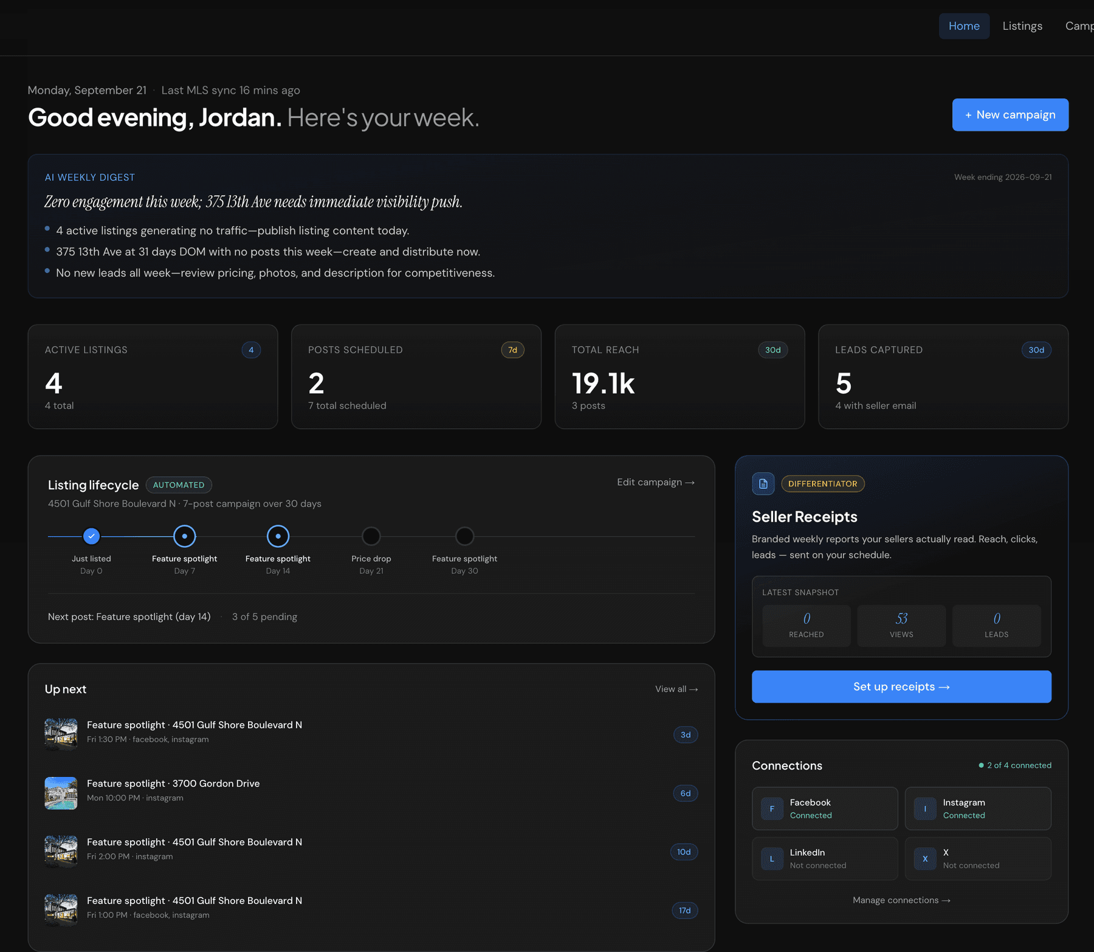Select the Feature spotlight Day 14 marker
Viewport: 1094px width, 952px height.
(278, 536)
